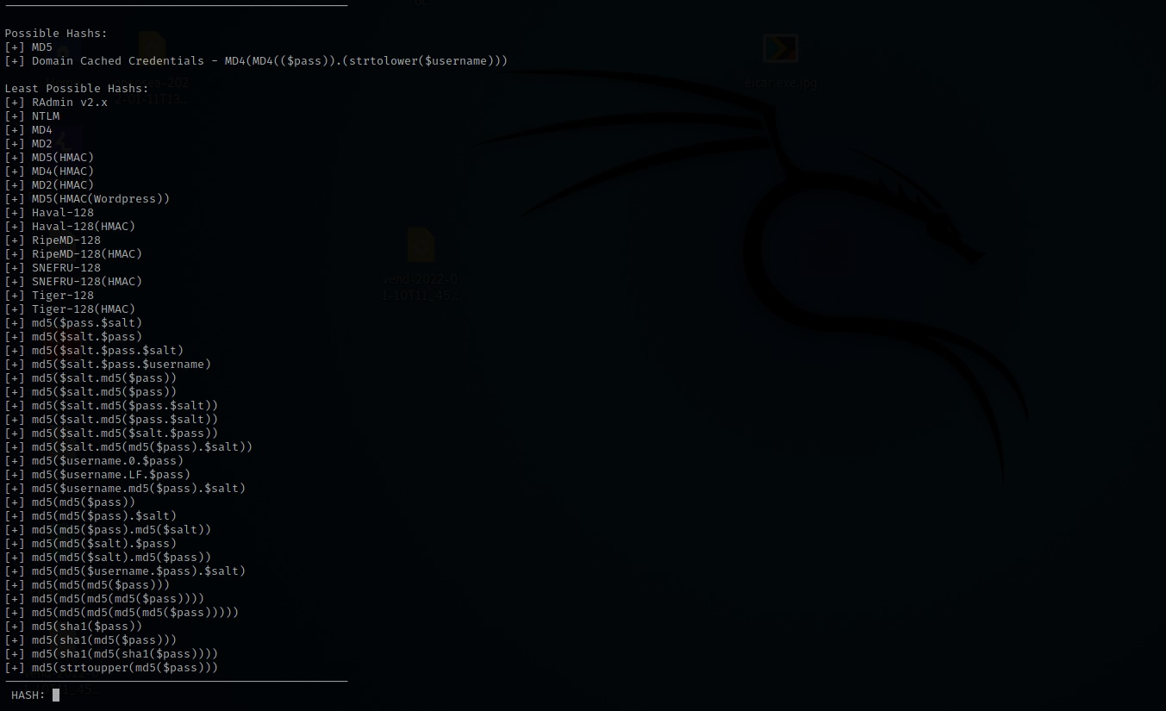Select the md5($username.LF.$pass) entry
The height and width of the screenshot is (711, 1166).
point(111,475)
